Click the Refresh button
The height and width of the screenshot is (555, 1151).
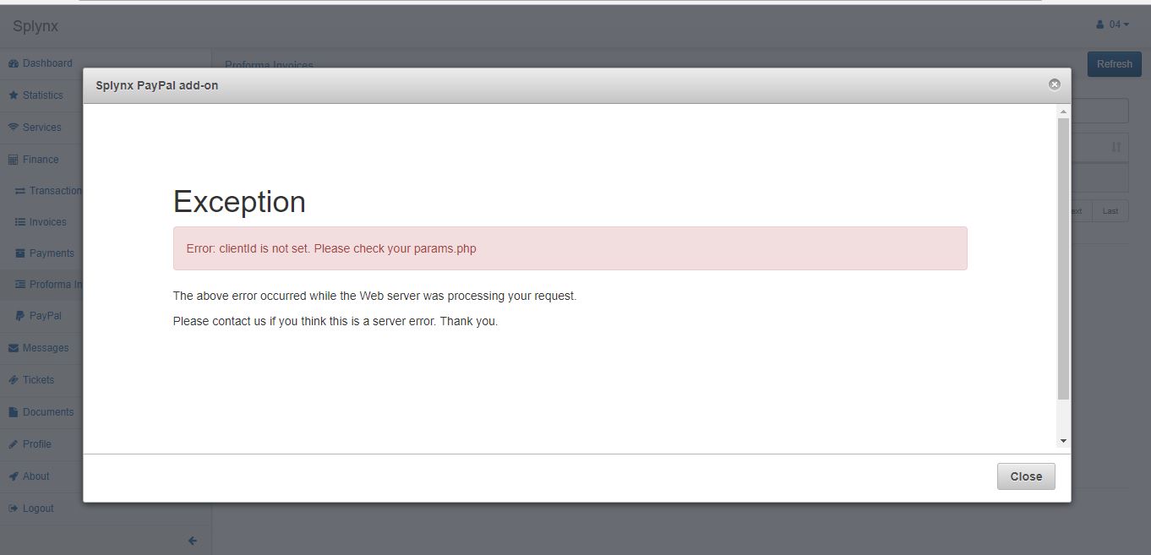click(1114, 64)
